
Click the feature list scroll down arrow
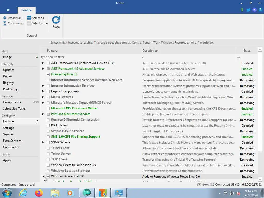[x=260, y=179]
